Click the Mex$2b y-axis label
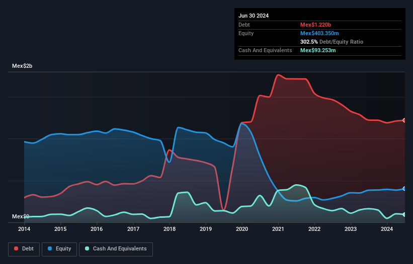This screenshot has height=264, width=413. click(22, 66)
